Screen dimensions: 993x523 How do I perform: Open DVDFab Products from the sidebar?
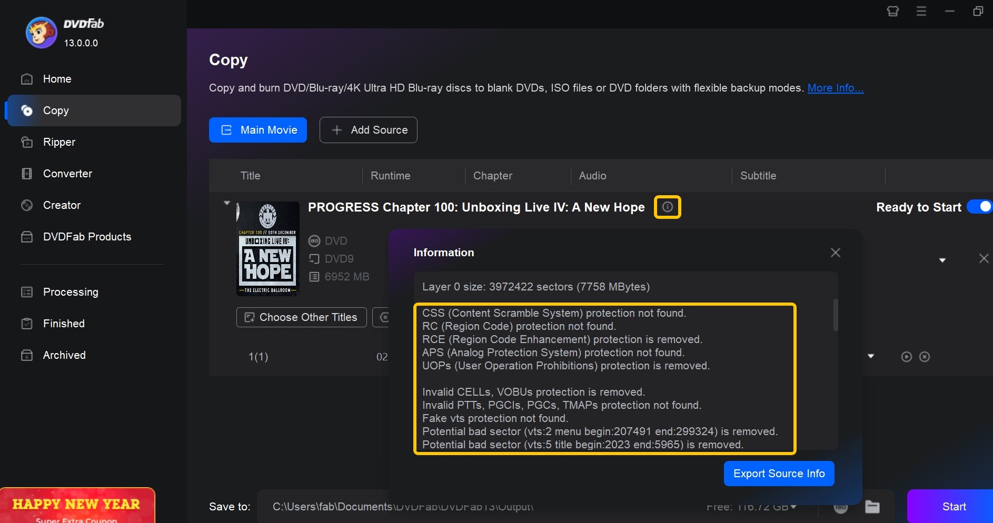(86, 237)
